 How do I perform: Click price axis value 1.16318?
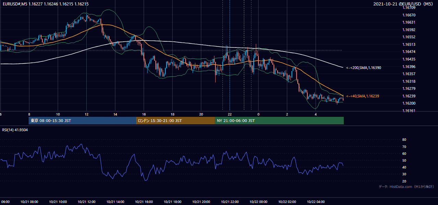pyautogui.click(x=409, y=81)
